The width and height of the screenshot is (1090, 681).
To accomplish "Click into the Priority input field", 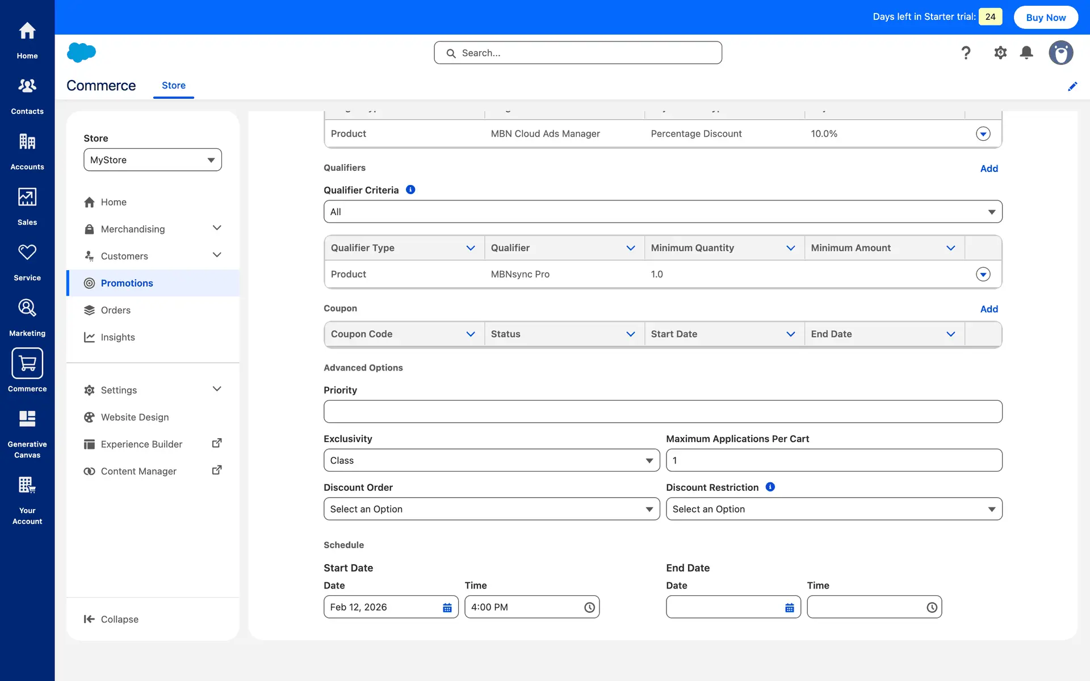I will pyautogui.click(x=663, y=411).
